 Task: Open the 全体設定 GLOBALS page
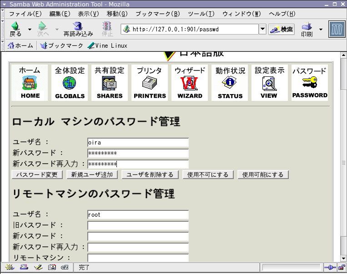(x=70, y=83)
